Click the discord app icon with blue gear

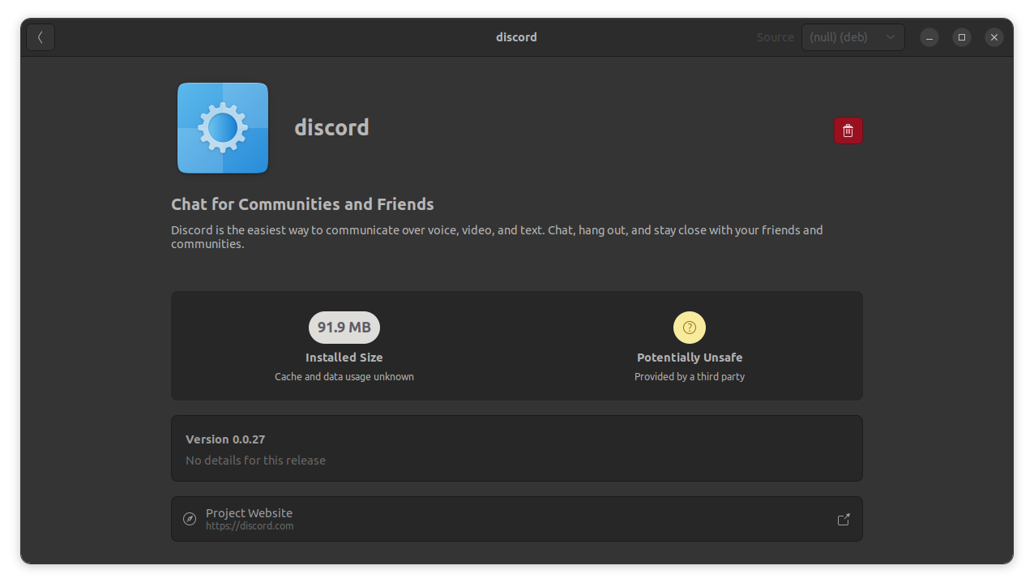coord(222,127)
